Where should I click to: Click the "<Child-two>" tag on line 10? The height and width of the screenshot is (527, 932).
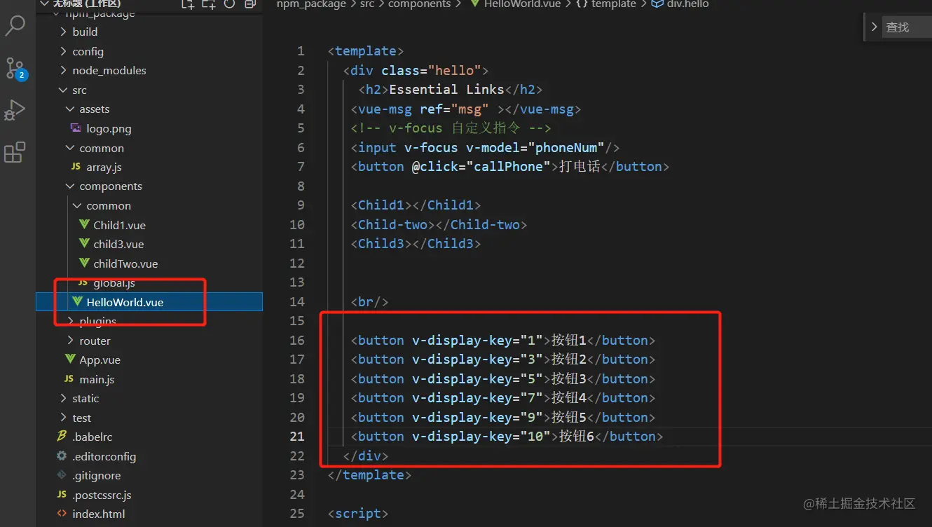[392, 224]
